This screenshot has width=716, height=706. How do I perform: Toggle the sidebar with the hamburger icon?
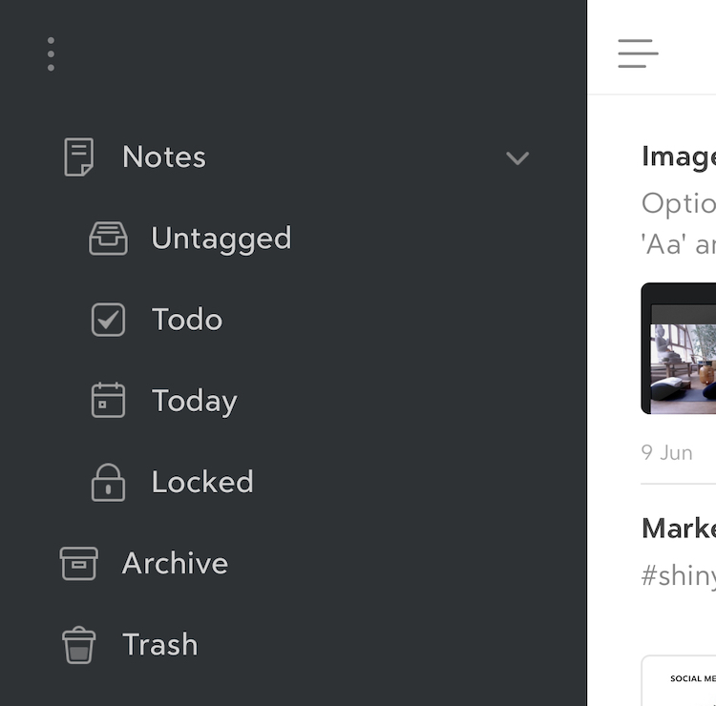638,53
